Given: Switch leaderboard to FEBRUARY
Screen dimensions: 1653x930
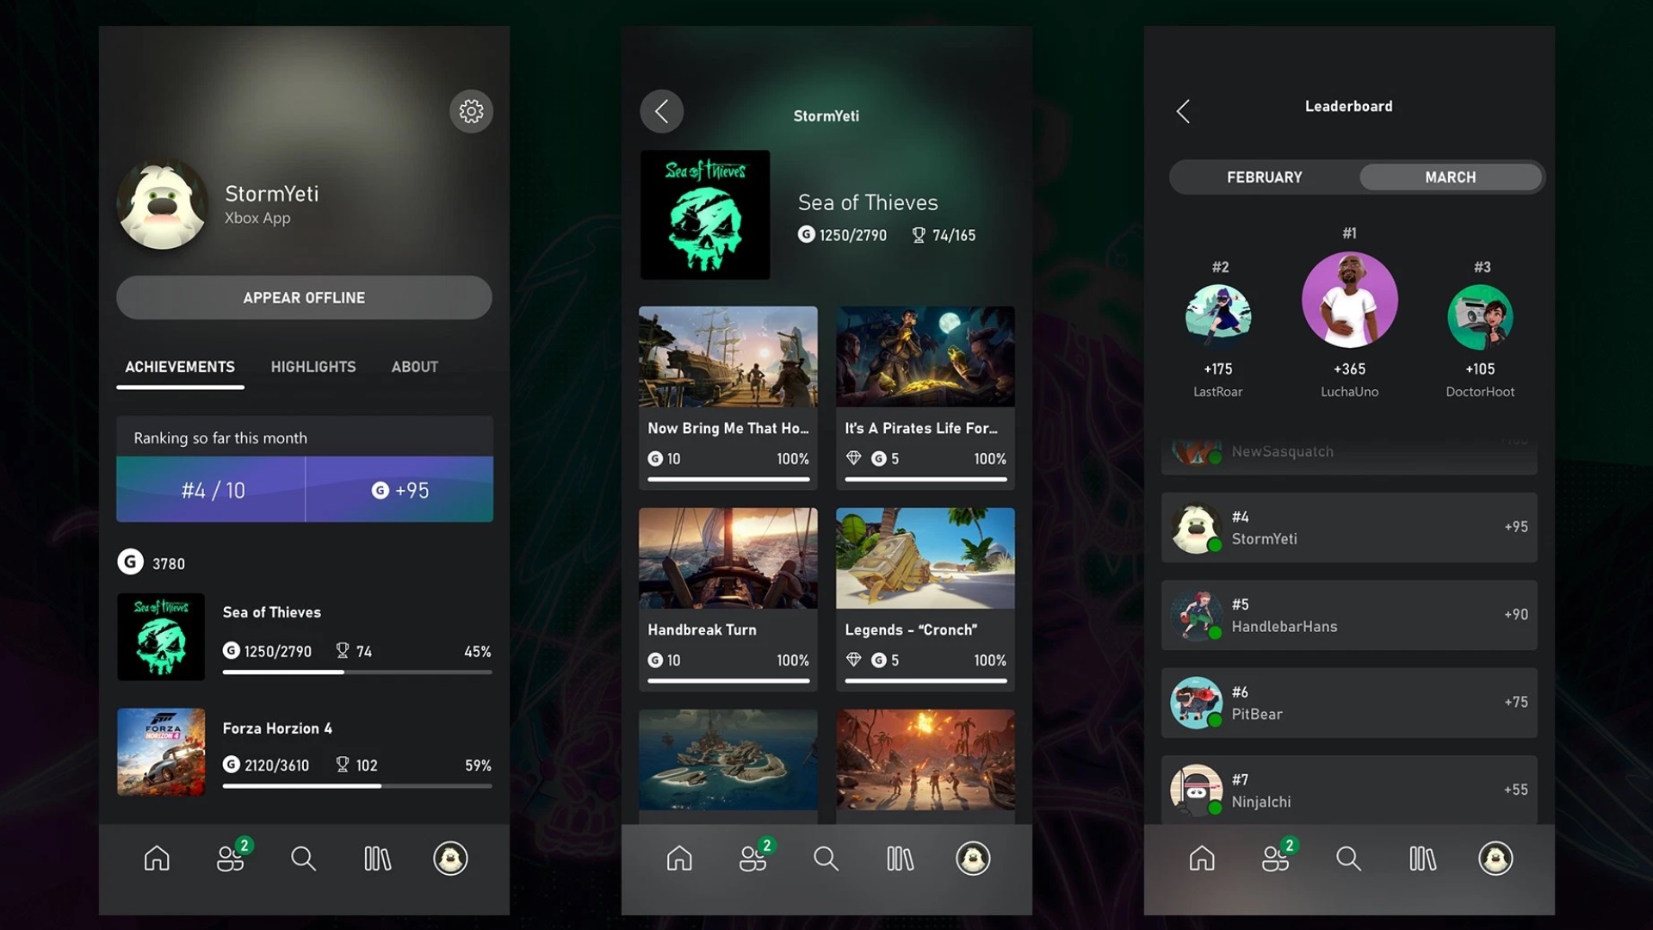Looking at the screenshot, I should 1264,177.
